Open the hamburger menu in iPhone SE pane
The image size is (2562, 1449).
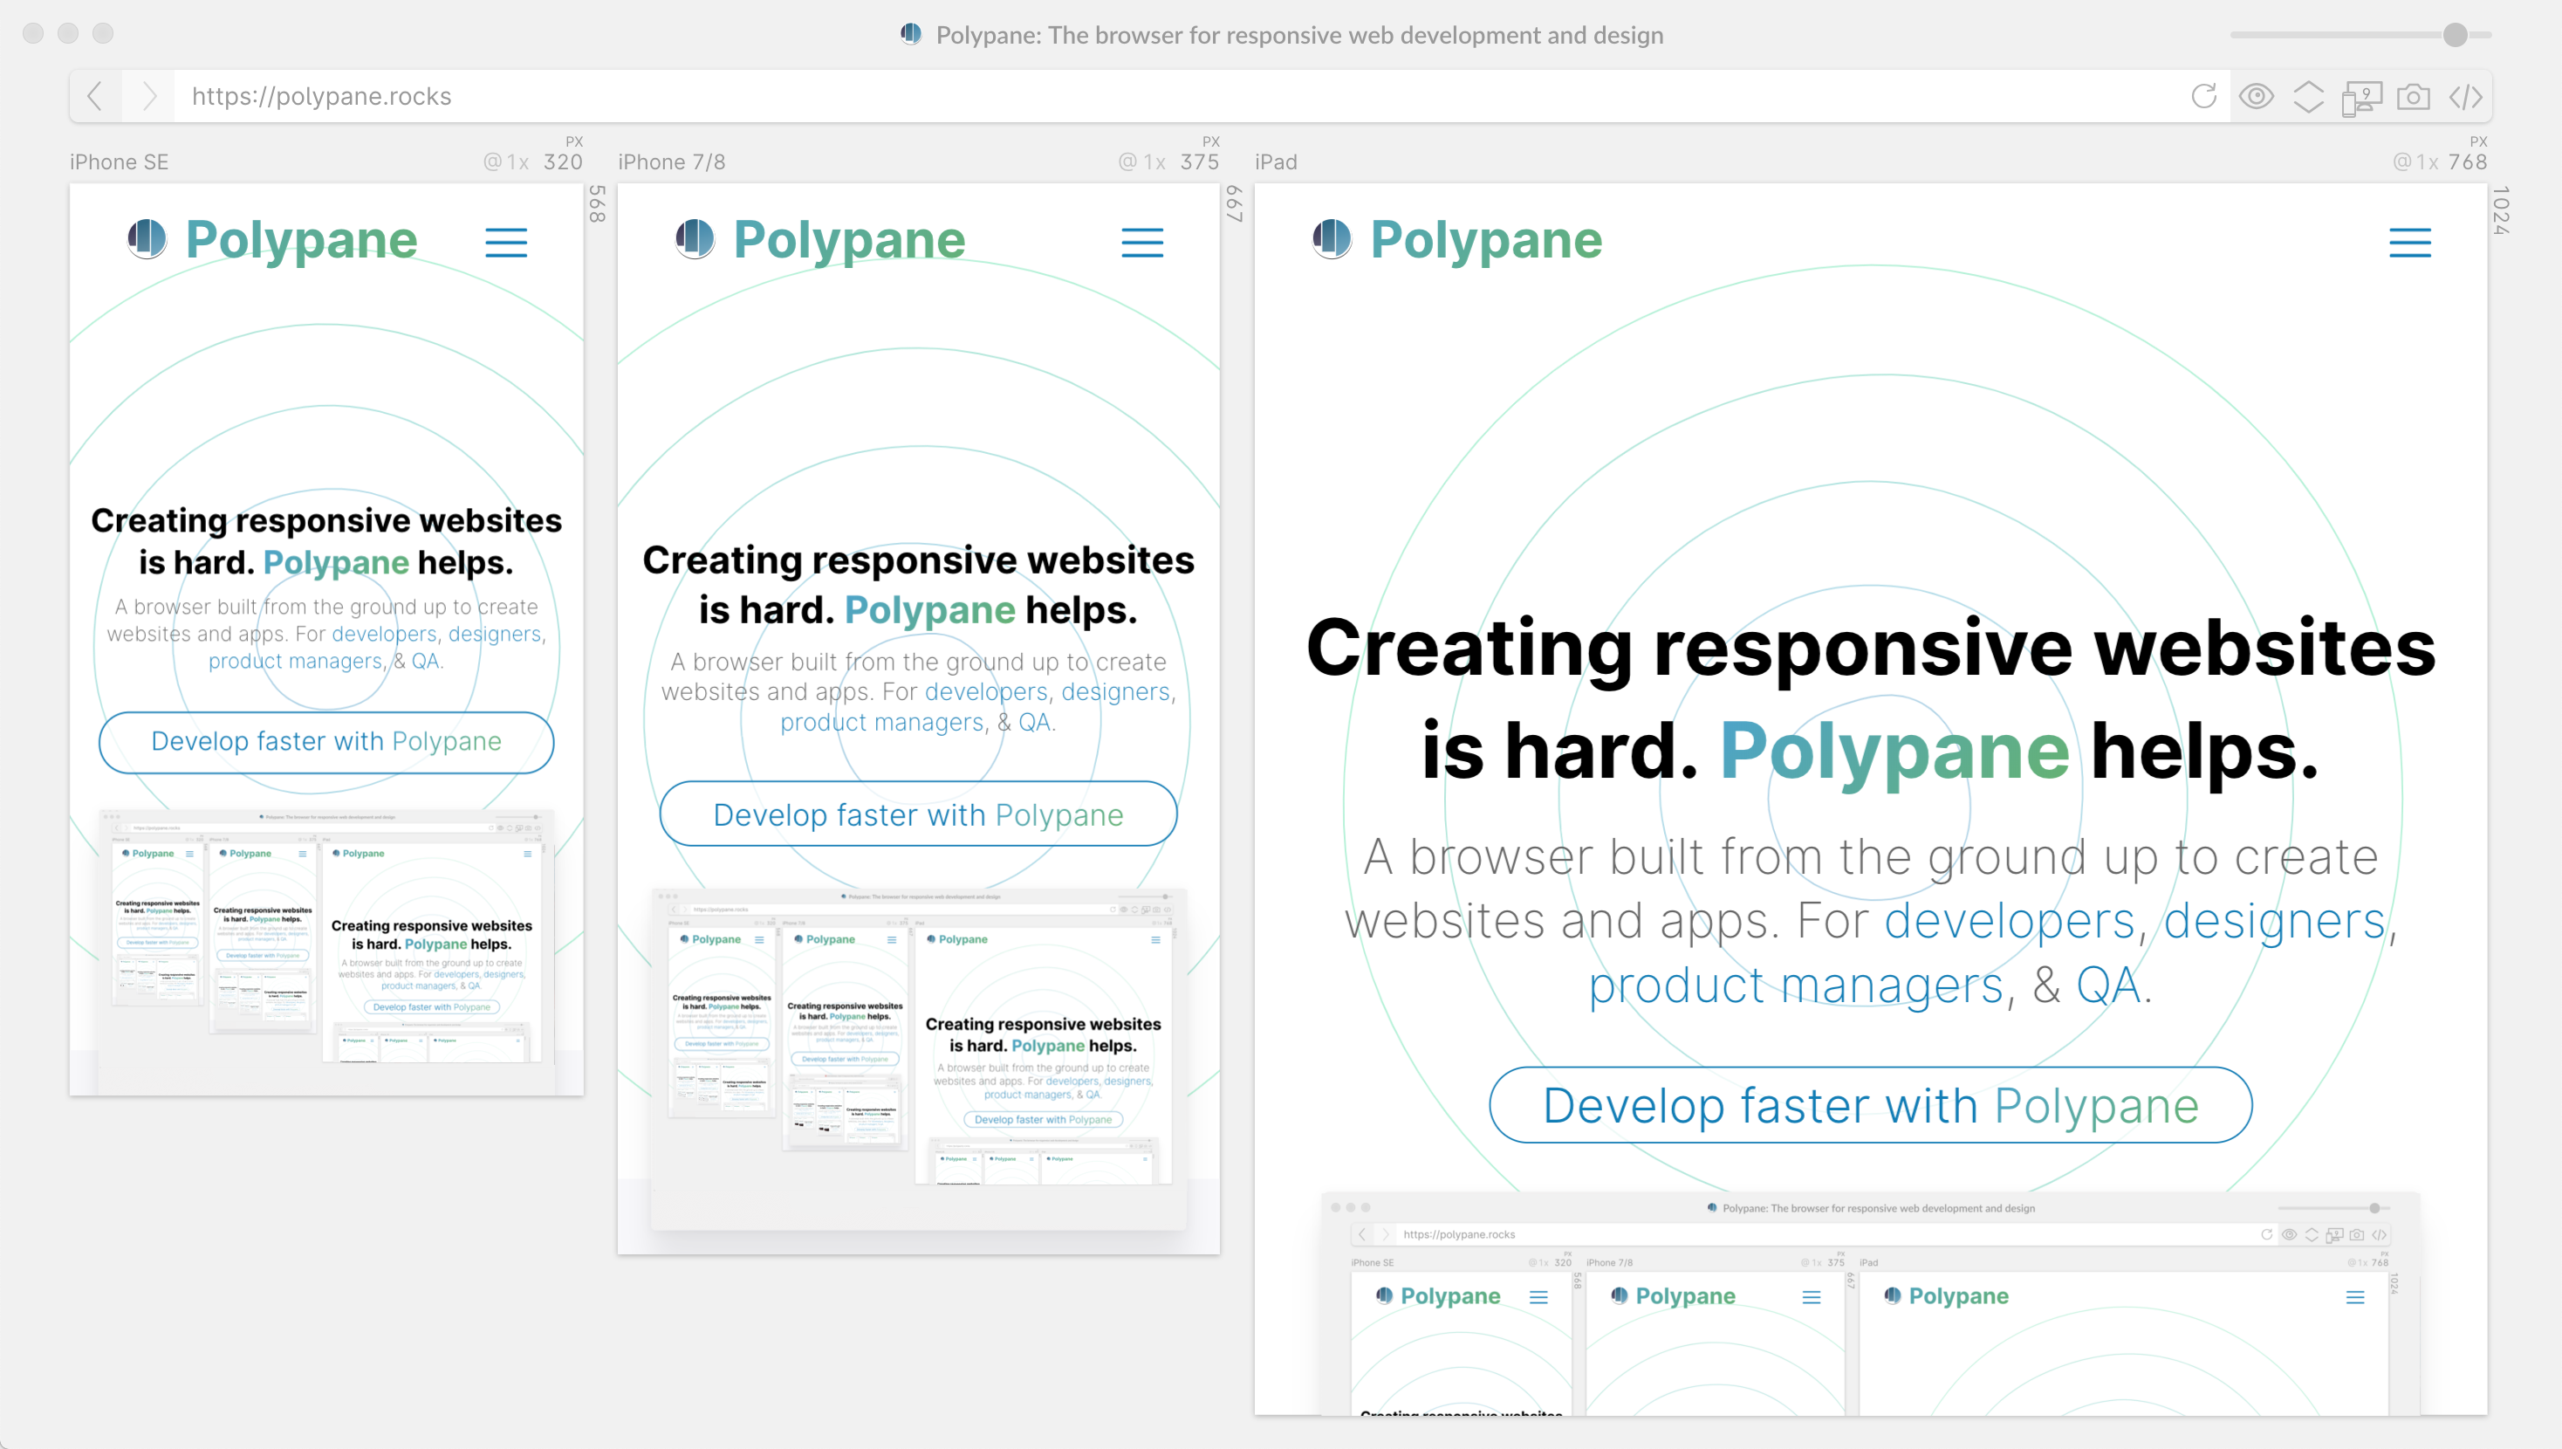506,242
